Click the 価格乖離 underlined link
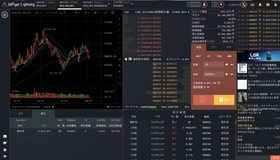Screen dimensions: 280x160 click(x=198, y=87)
